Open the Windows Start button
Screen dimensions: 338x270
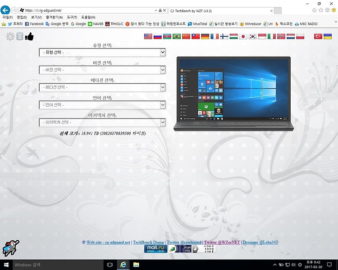6,265
